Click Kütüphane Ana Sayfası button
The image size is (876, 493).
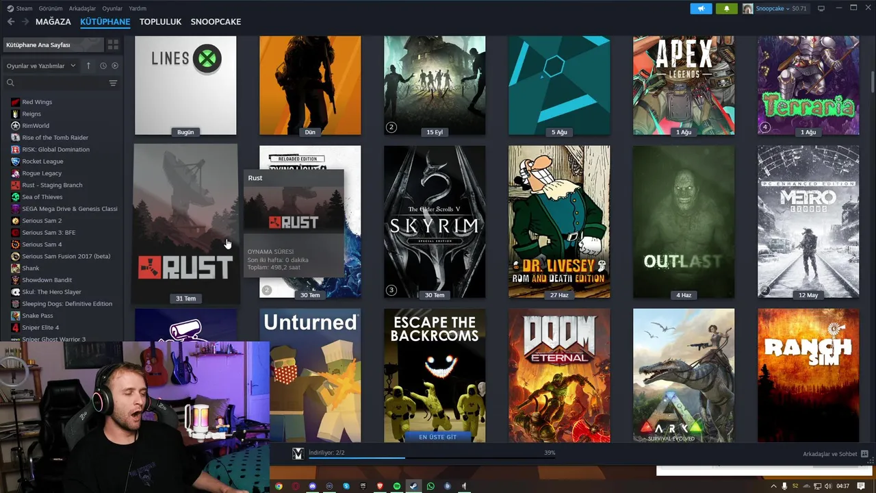coord(53,45)
